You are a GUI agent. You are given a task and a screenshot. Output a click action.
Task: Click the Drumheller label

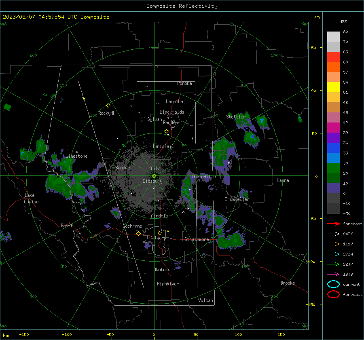(x=237, y=199)
